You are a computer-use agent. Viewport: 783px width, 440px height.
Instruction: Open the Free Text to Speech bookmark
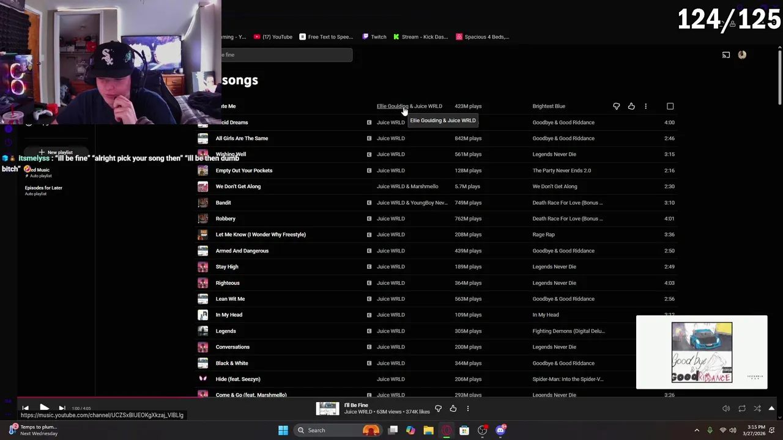pos(326,37)
